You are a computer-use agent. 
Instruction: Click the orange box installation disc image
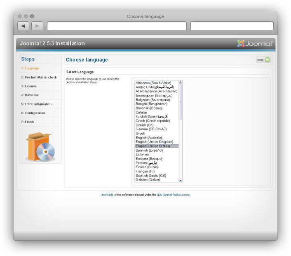[x=40, y=147]
